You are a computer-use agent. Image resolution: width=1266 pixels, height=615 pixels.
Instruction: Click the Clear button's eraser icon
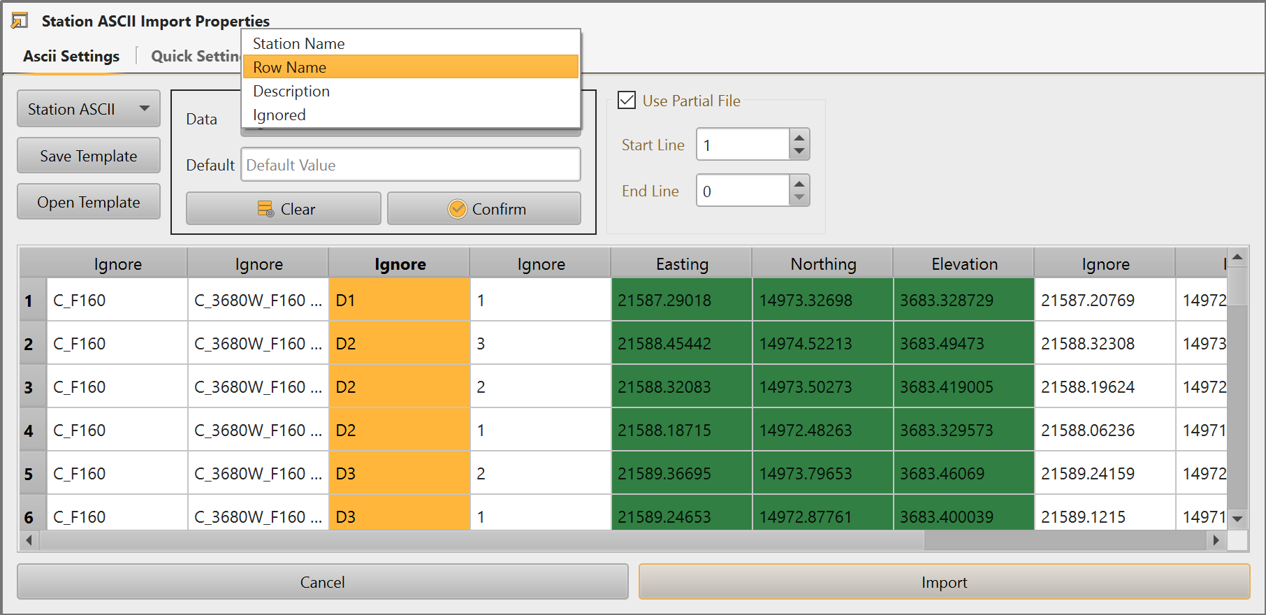(x=265, y=209)
